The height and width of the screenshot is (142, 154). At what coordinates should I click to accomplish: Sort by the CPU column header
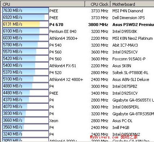click(43, 4)
